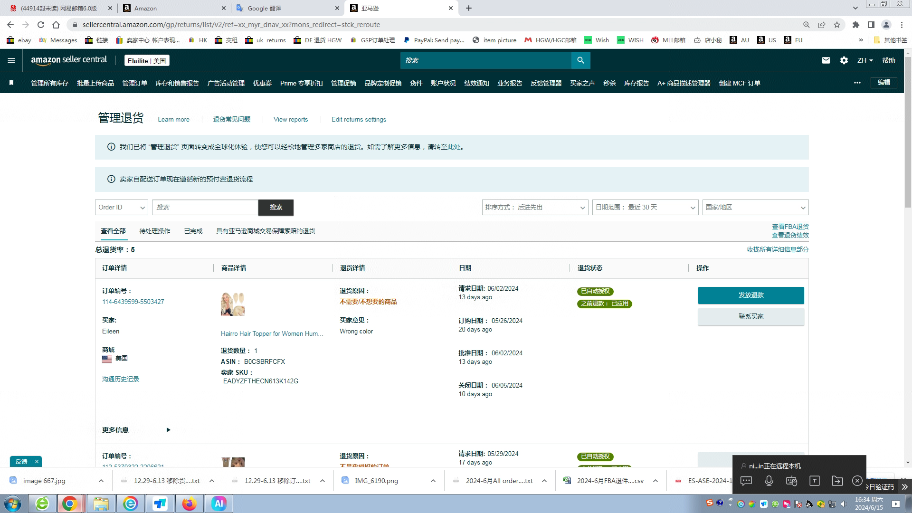Screen dimensions: 912x513
Task: Close the feedback badge
Action: click(x=37, y=462)
